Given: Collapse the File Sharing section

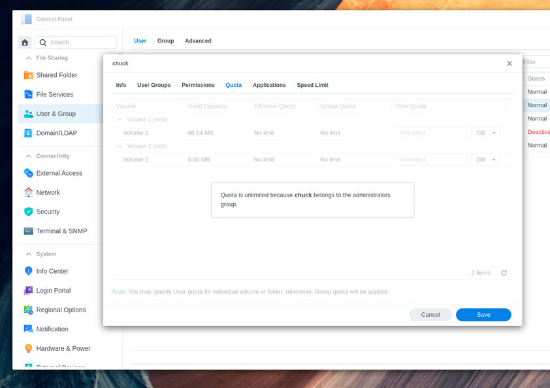Looking at the screenshot, I should (29, 58).
